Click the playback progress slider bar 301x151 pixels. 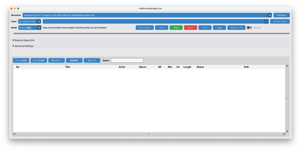pyautogui.click(x=152, y=33)
